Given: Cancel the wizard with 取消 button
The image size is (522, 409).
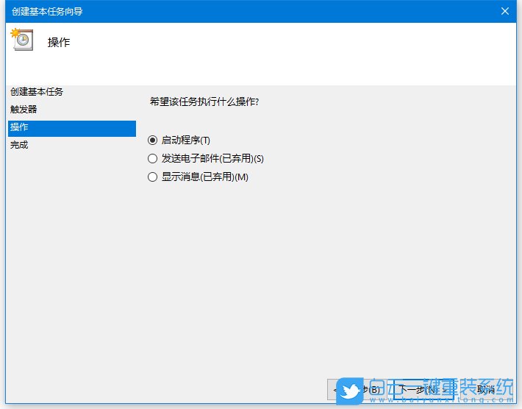Looking at the screenshot, I should pos(486,389).
